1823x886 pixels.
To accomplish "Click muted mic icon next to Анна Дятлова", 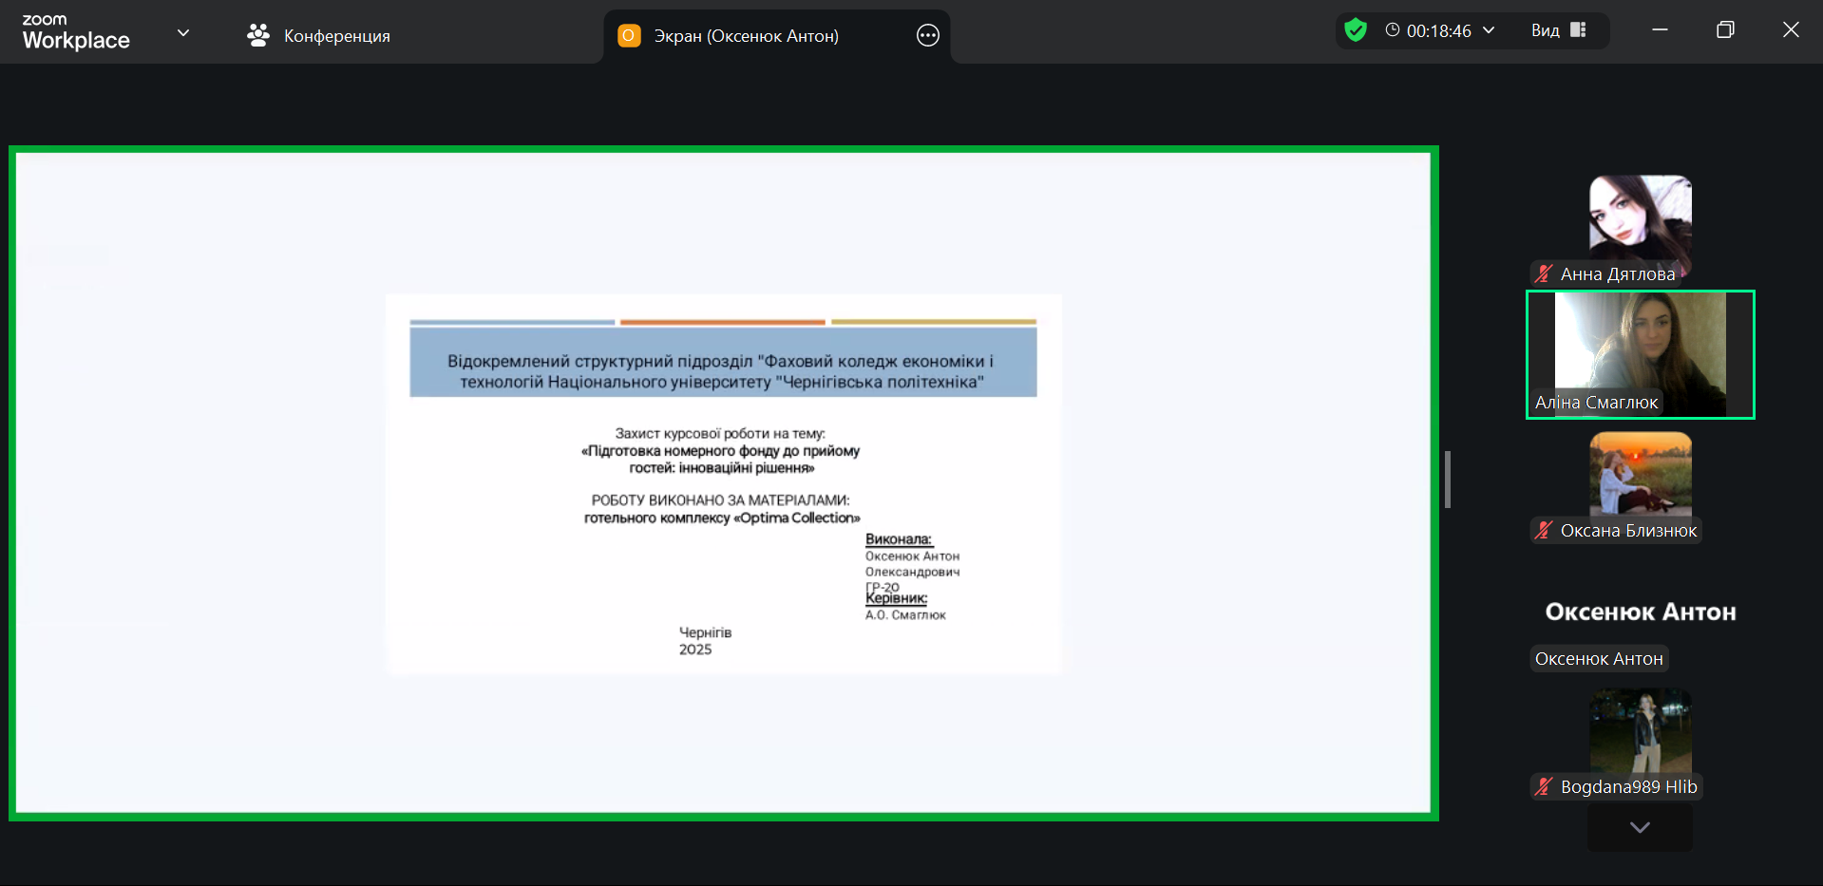I will point(1544,274).
